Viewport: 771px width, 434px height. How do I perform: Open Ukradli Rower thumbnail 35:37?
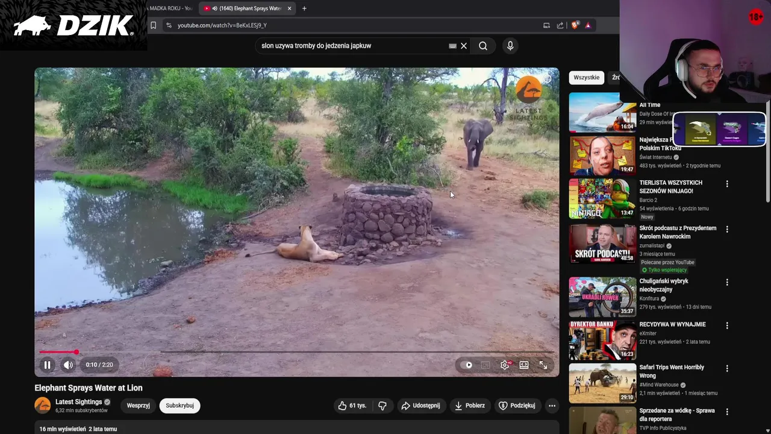click(x=602, y=297)
